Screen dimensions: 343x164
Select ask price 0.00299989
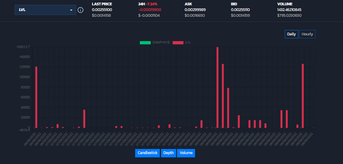click(x=195, y=10)
